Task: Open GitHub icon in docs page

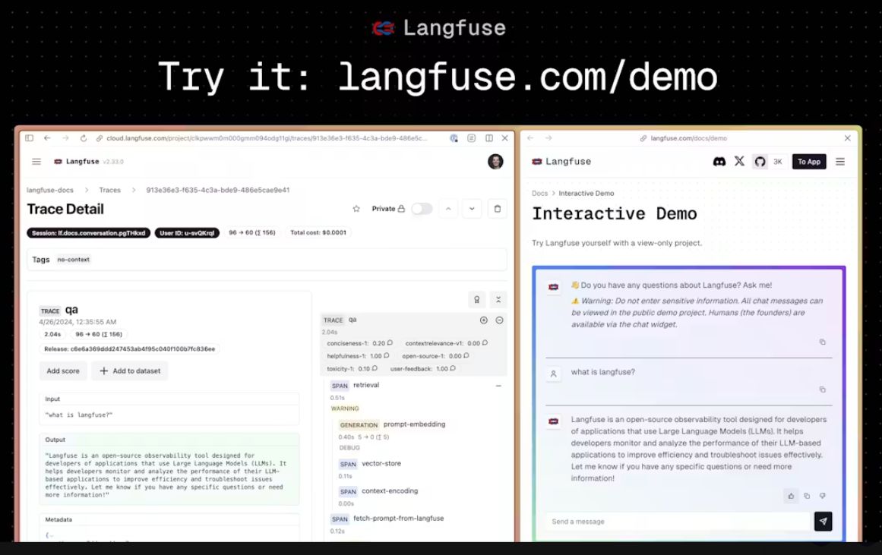Action: coord(760,162)
